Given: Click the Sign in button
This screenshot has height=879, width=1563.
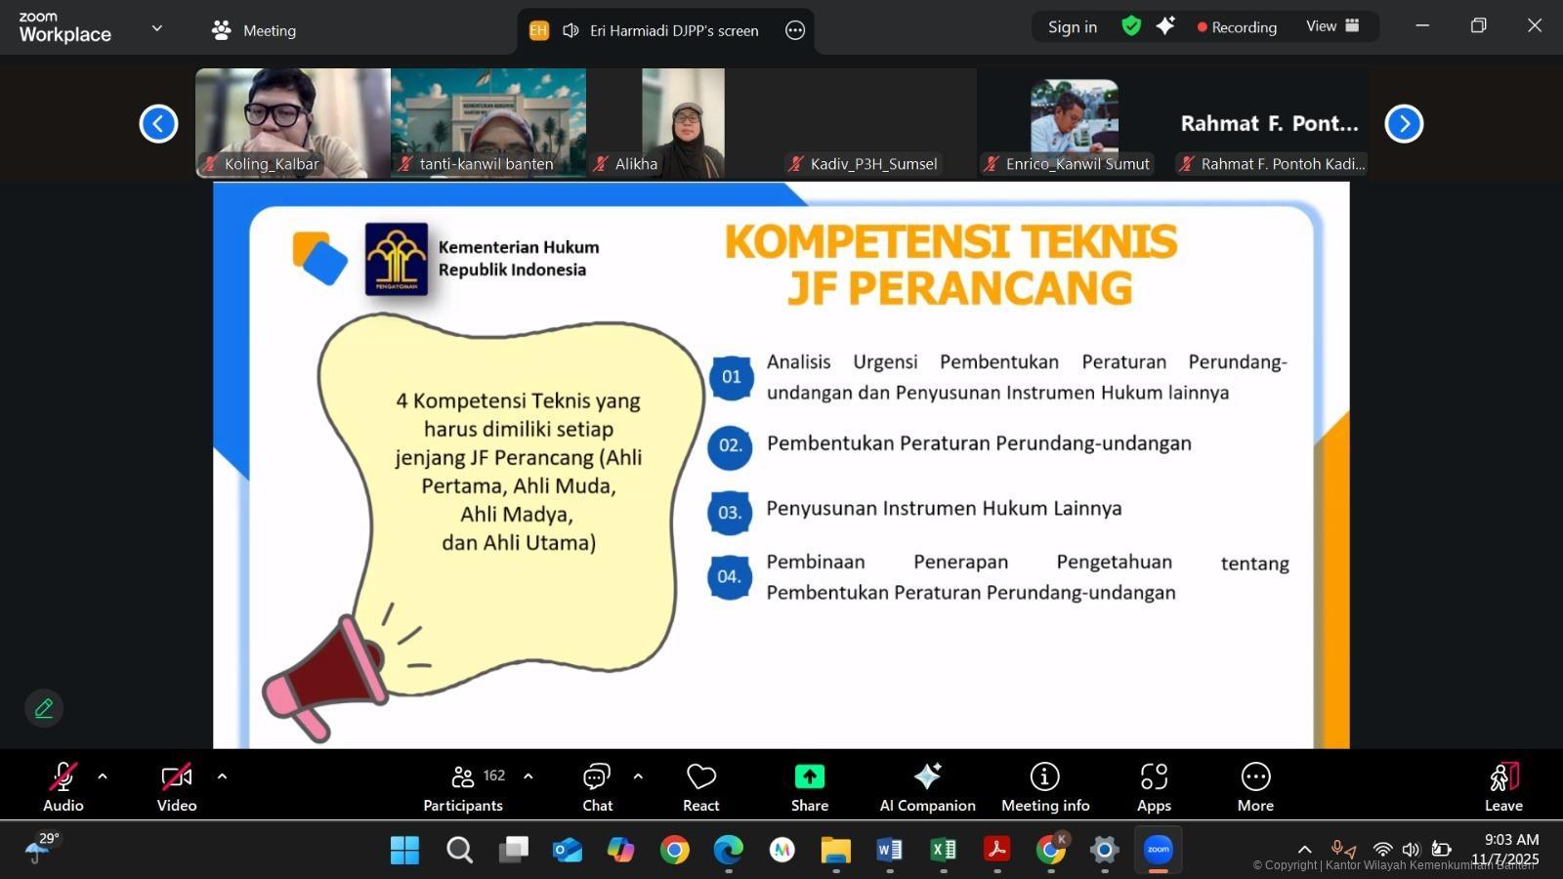Looking at the screenshot, I should (1072, 26).
